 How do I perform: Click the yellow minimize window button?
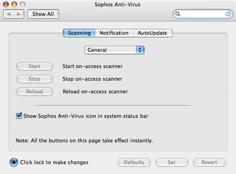coord(14,4)
